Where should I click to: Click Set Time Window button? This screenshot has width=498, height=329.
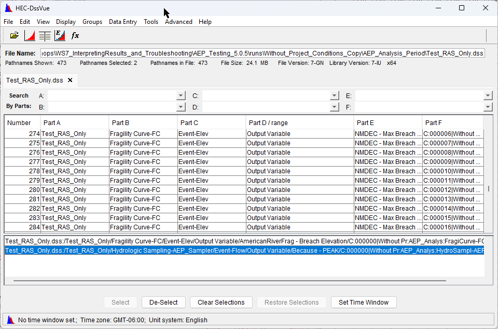point(364,302)
